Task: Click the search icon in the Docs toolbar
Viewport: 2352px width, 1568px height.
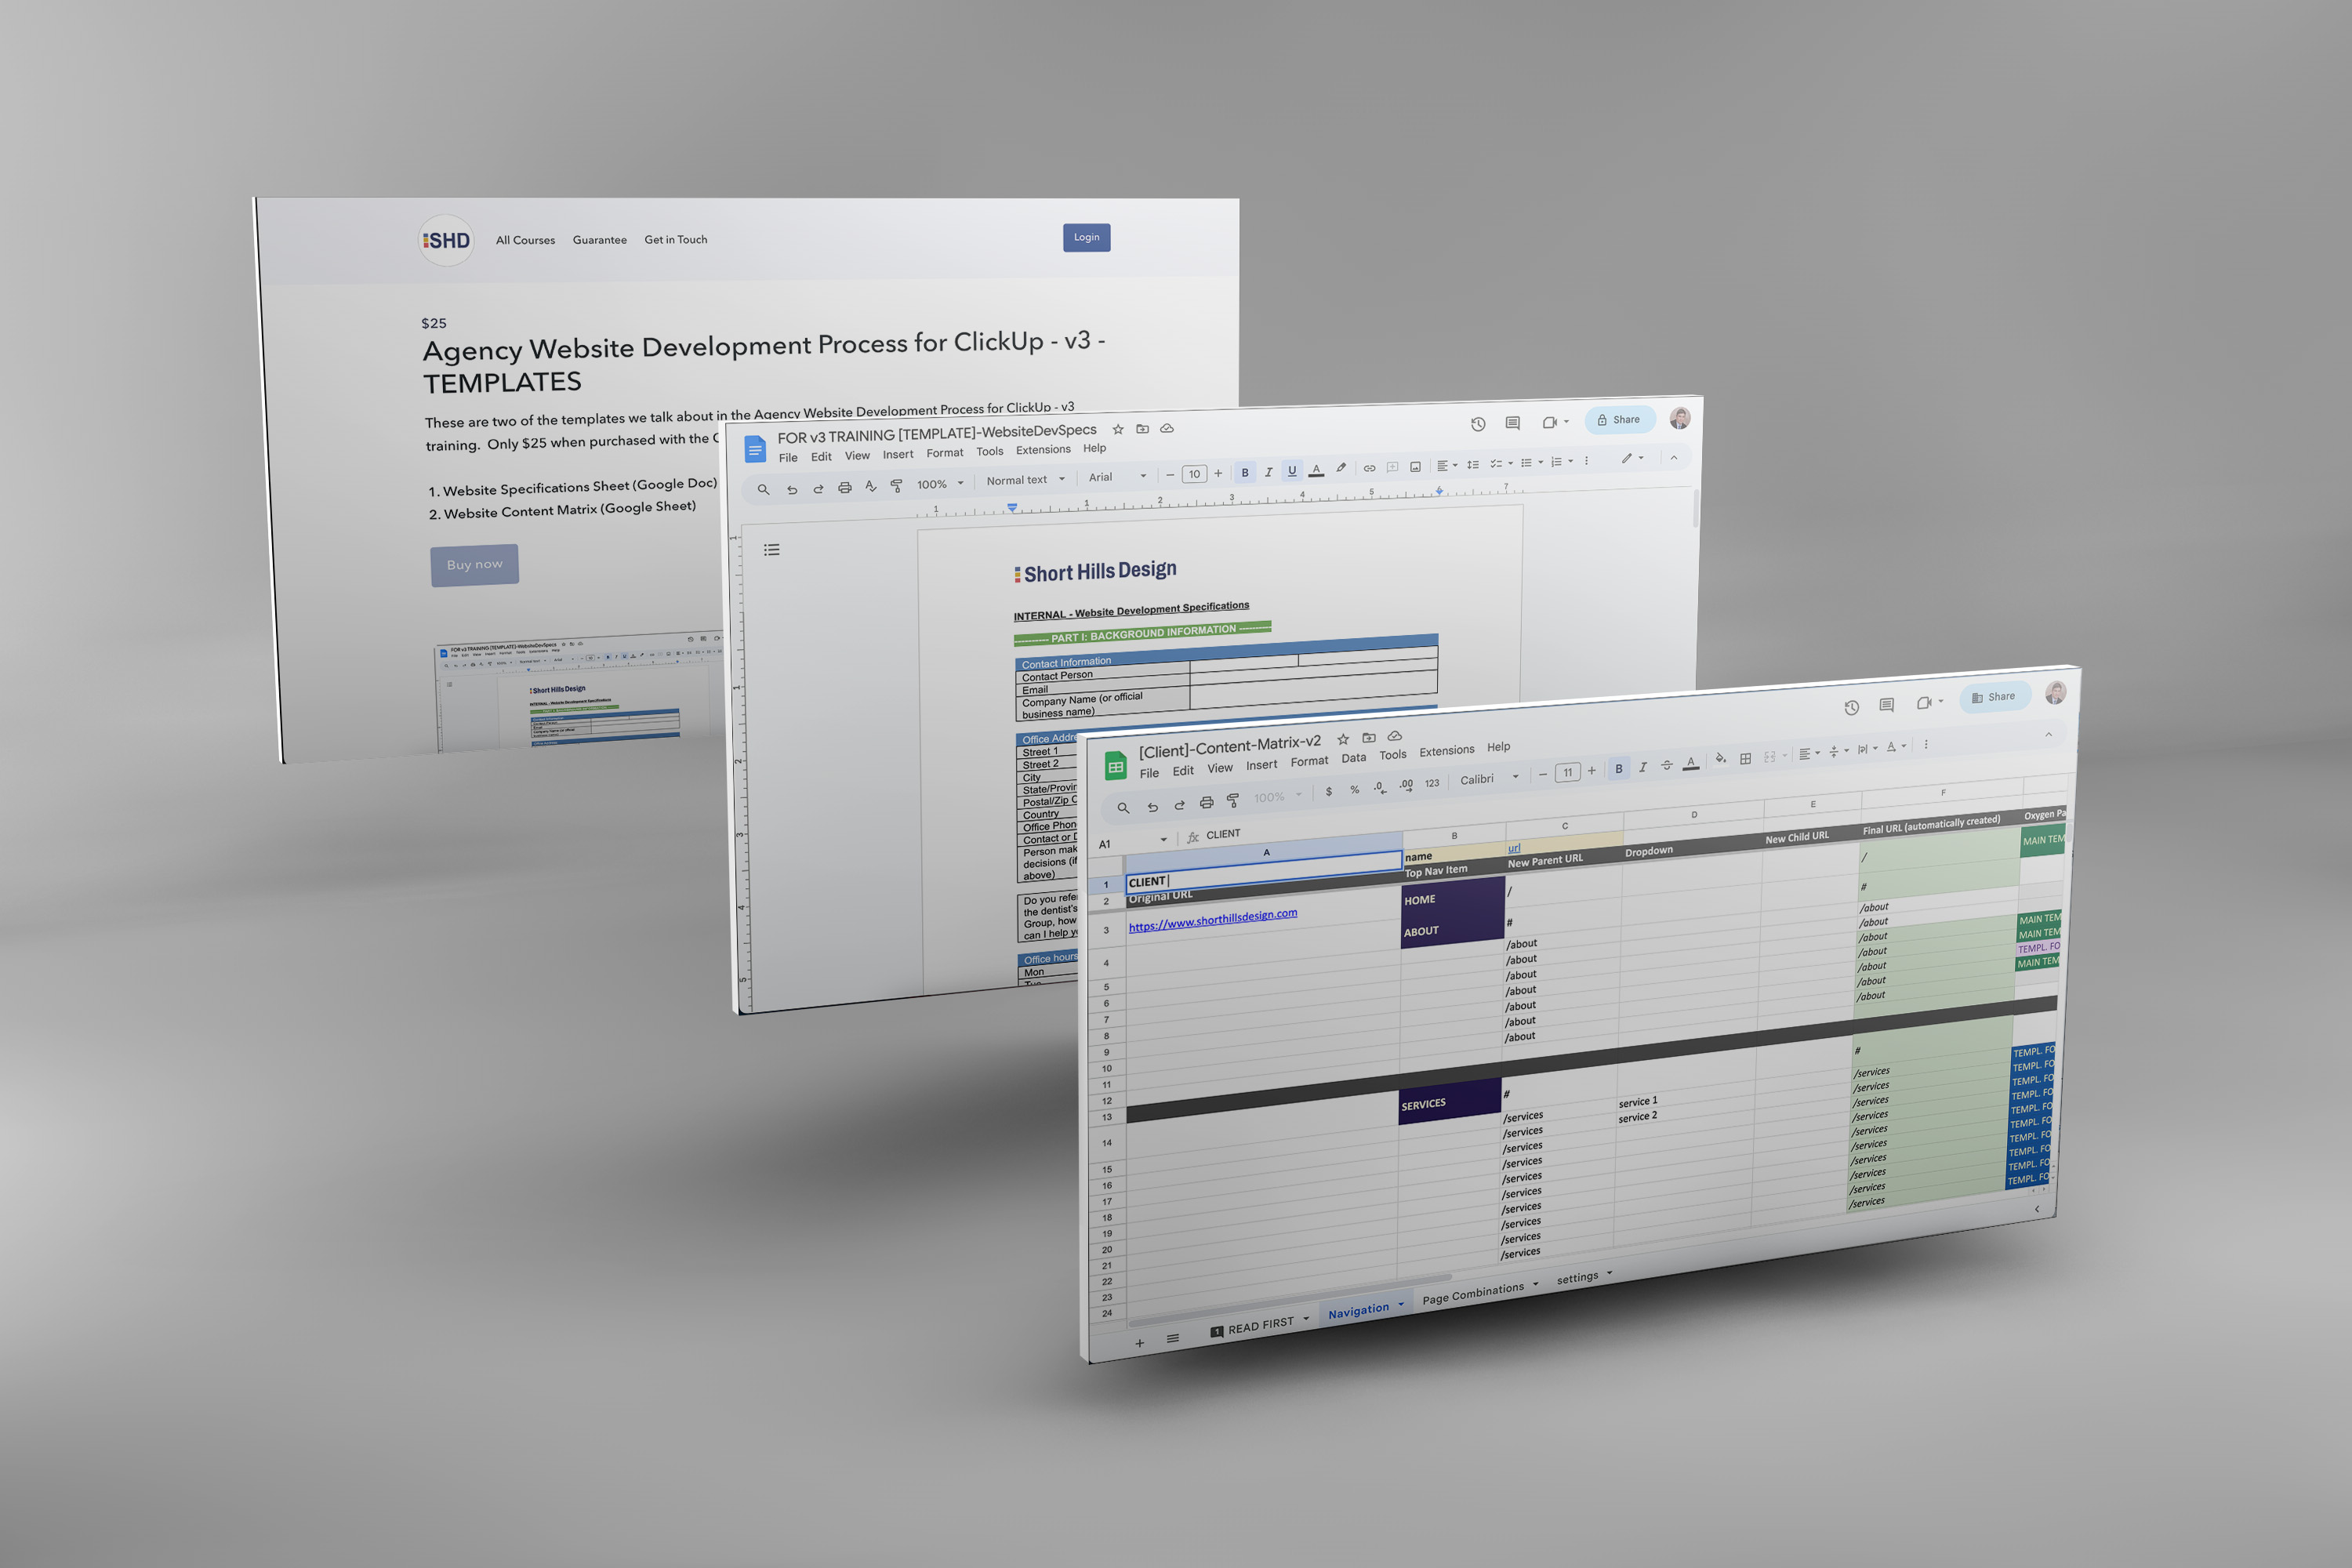Action: [x=763, y=490]
